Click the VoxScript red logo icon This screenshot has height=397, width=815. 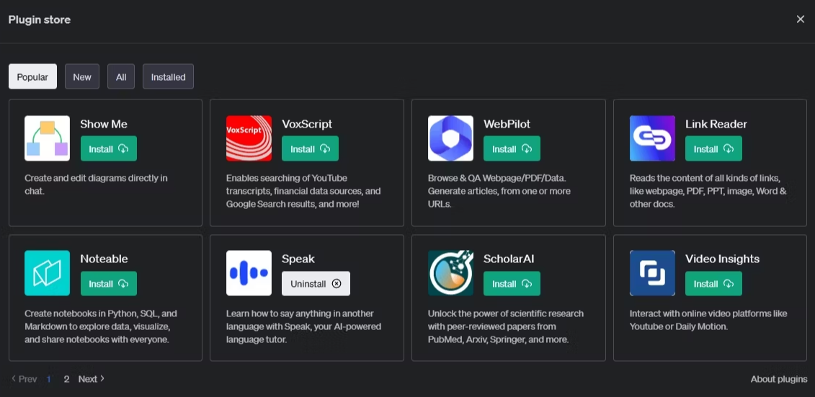[x=249, y=138]
